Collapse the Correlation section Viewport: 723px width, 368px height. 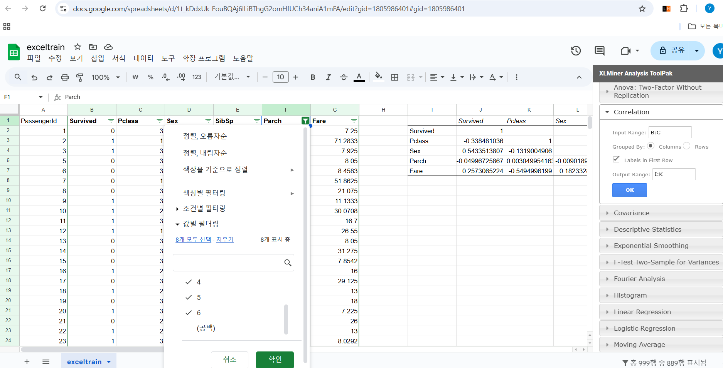[x=661, y=112]
